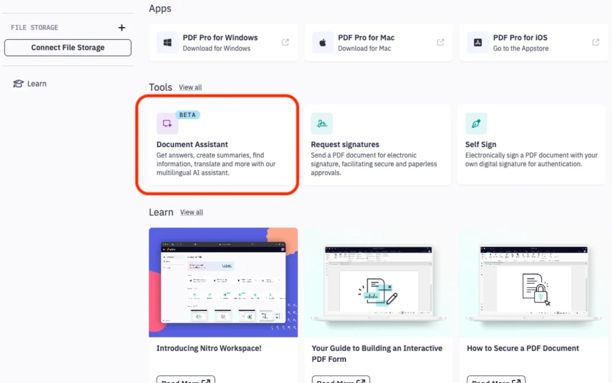Viewport: 612px width, 383px height.
Task: Click Go to the Appstore text
Action: tap(521, 48)
